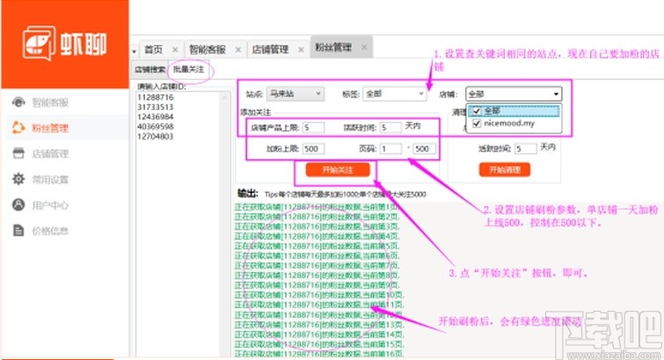This screenshot has width=664, height=360.
Task: Select 价格信息 in the sidebar
Action: [x=50, y=231]
